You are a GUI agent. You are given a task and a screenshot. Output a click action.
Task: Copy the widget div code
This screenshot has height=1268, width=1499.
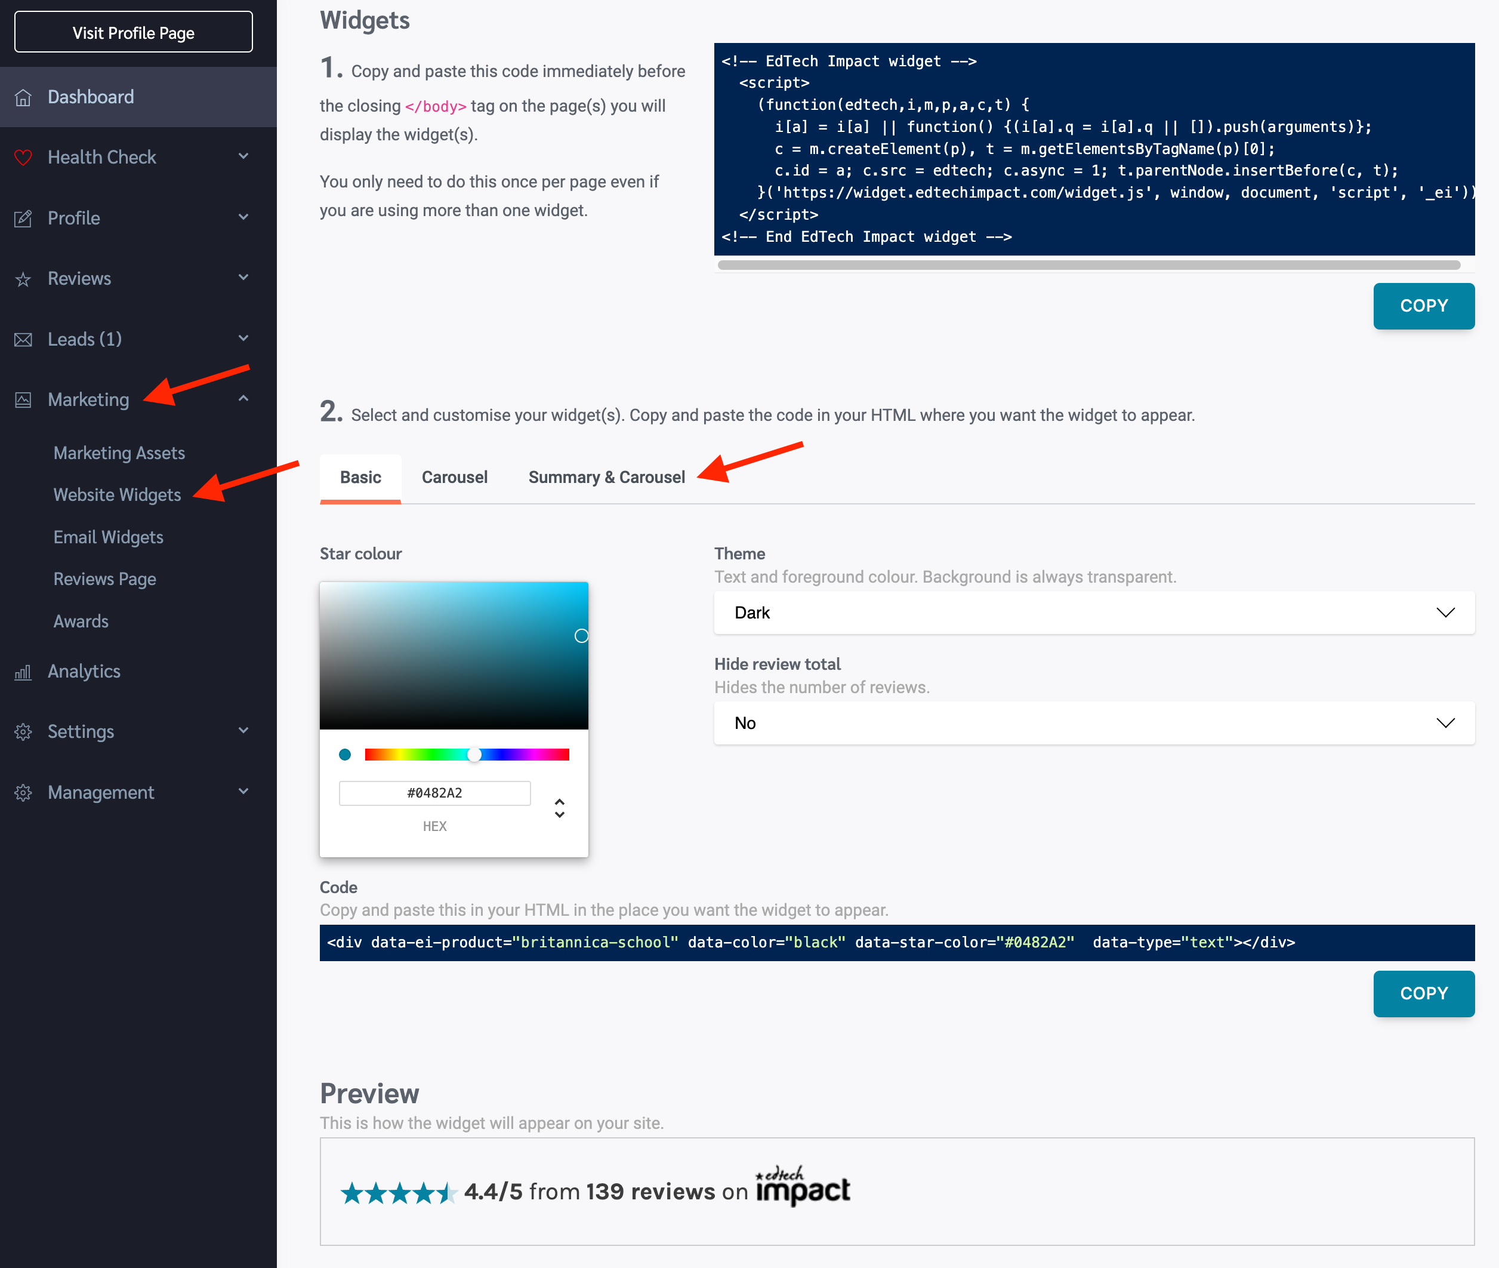point(1424,994)
